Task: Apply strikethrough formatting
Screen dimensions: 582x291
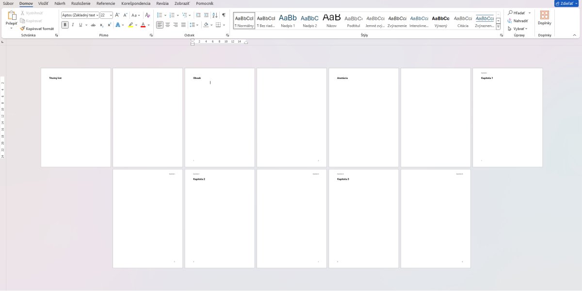Action: click(93, 25)
